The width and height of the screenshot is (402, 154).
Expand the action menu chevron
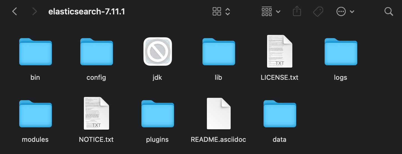pyautogui.click(x=352, y=12)
